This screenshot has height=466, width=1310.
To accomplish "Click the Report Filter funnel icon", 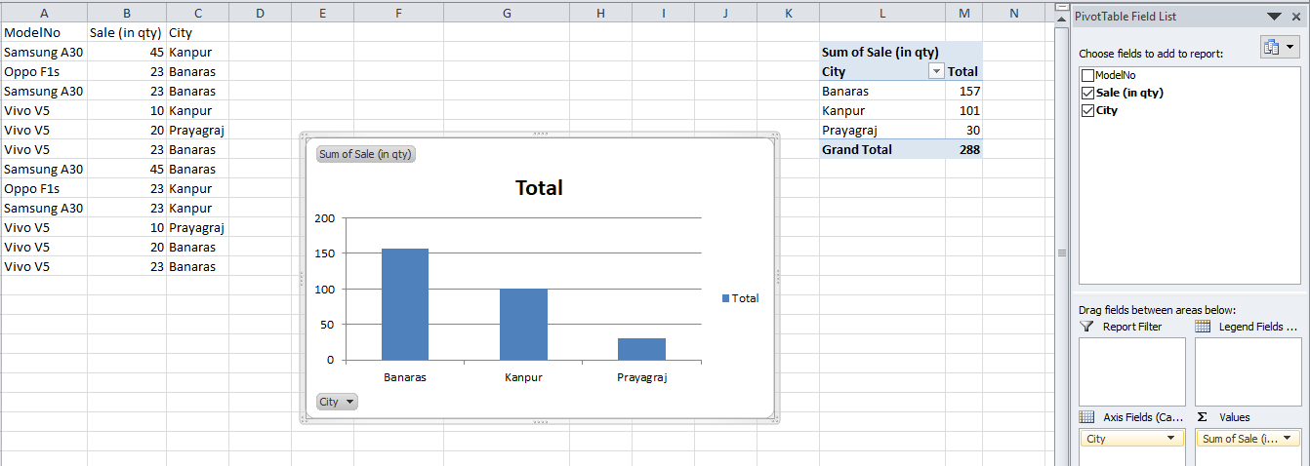I will tap(1087, 327).
